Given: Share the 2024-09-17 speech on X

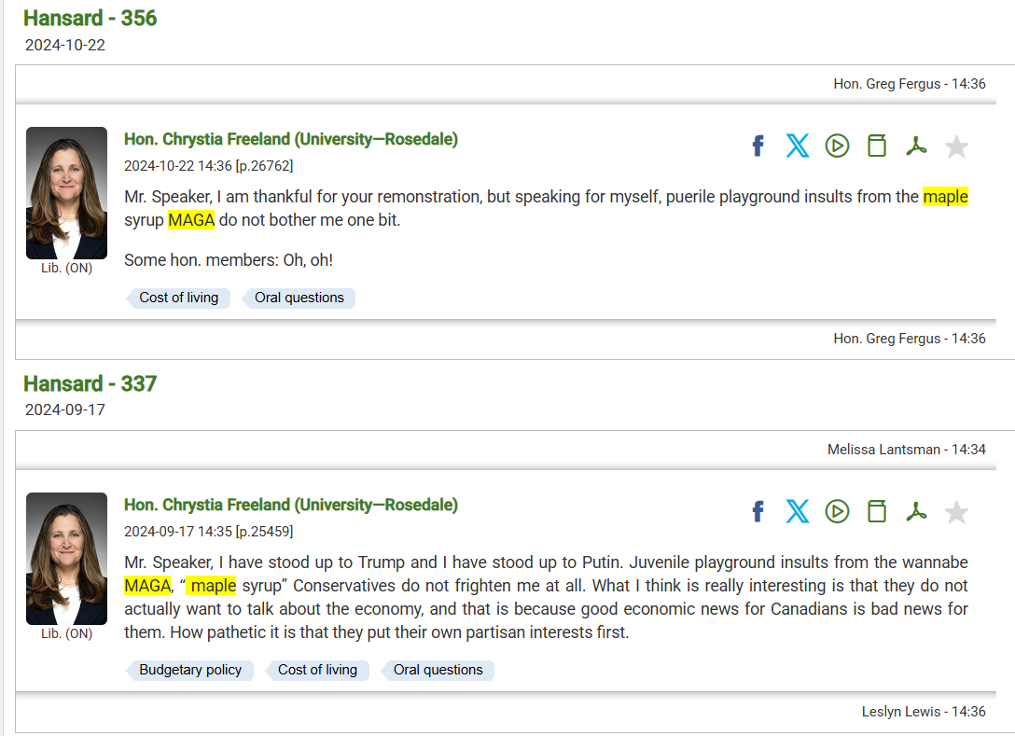Looking at the screenshot, I should point(798,512).
